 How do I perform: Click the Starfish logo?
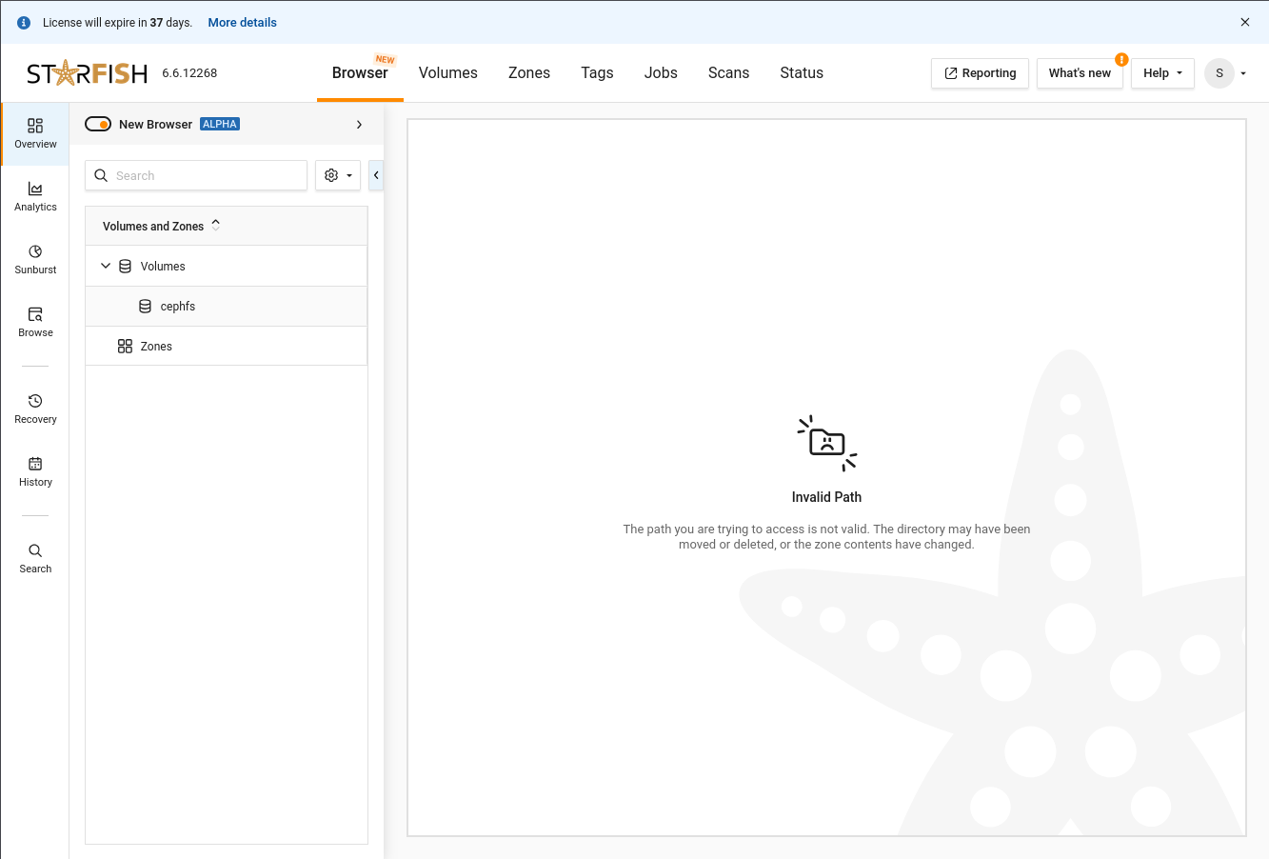(x=87, y=73)
